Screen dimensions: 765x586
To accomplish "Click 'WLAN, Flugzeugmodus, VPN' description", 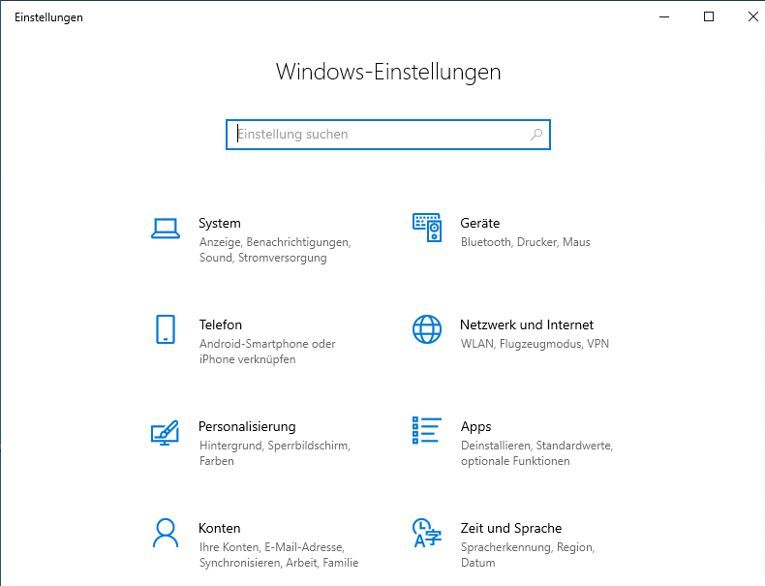I will point(535,344).
